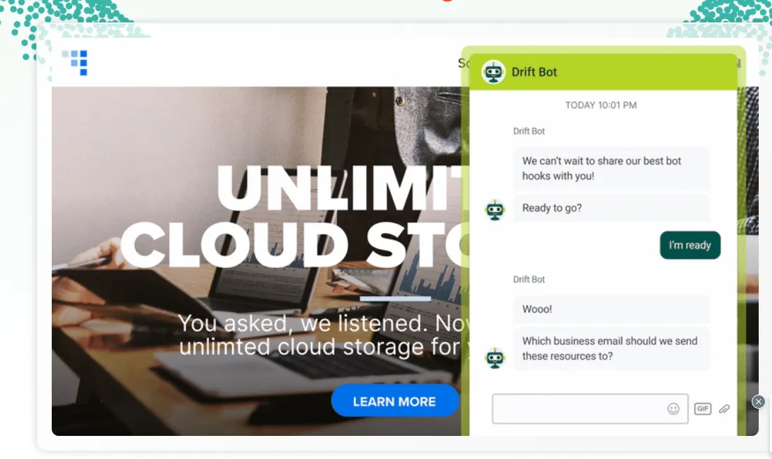The width and height of the screenshot is (772, 459).
Task: Click the 'I'm ready' reply bubble
Action: pos(689,246)
